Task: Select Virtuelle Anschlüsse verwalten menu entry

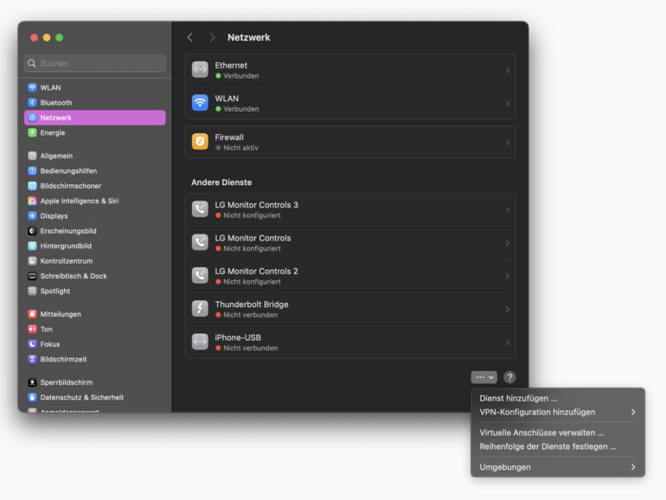Action: 541,433
